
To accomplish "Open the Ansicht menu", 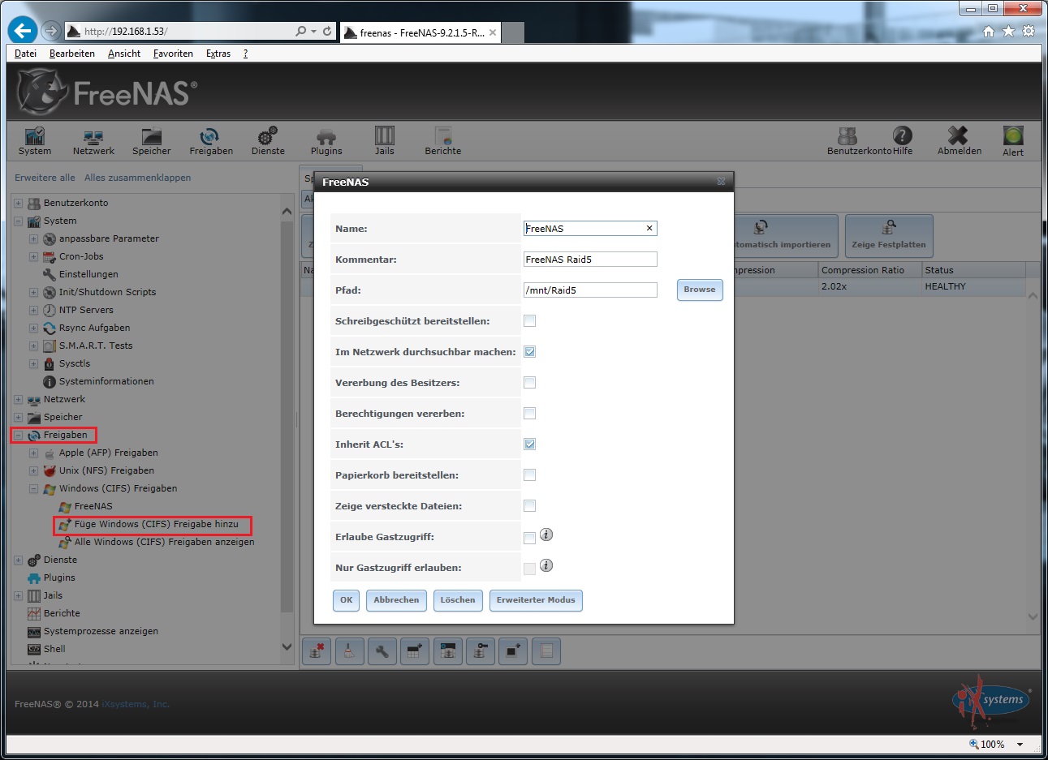I will coord(124,54).
